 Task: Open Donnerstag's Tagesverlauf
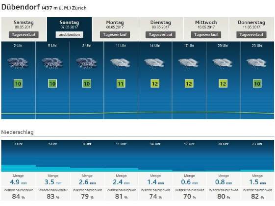[x=251, y=34]
